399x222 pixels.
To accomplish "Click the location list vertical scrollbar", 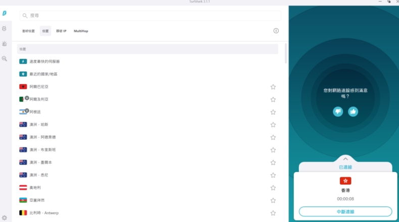I will click(x=286, y=53).
